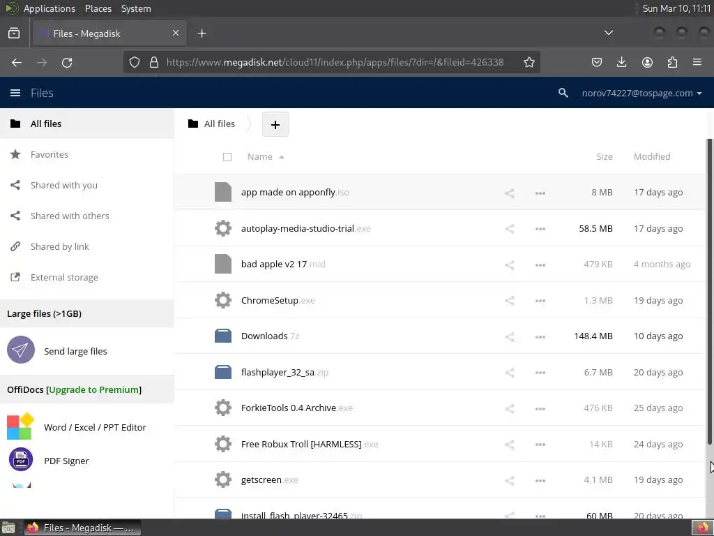
Task: Open External storage in sidebar
Action: [x=86, y=277]
